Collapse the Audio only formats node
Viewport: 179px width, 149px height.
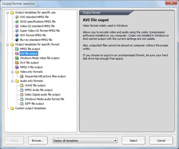pos(12,81)
